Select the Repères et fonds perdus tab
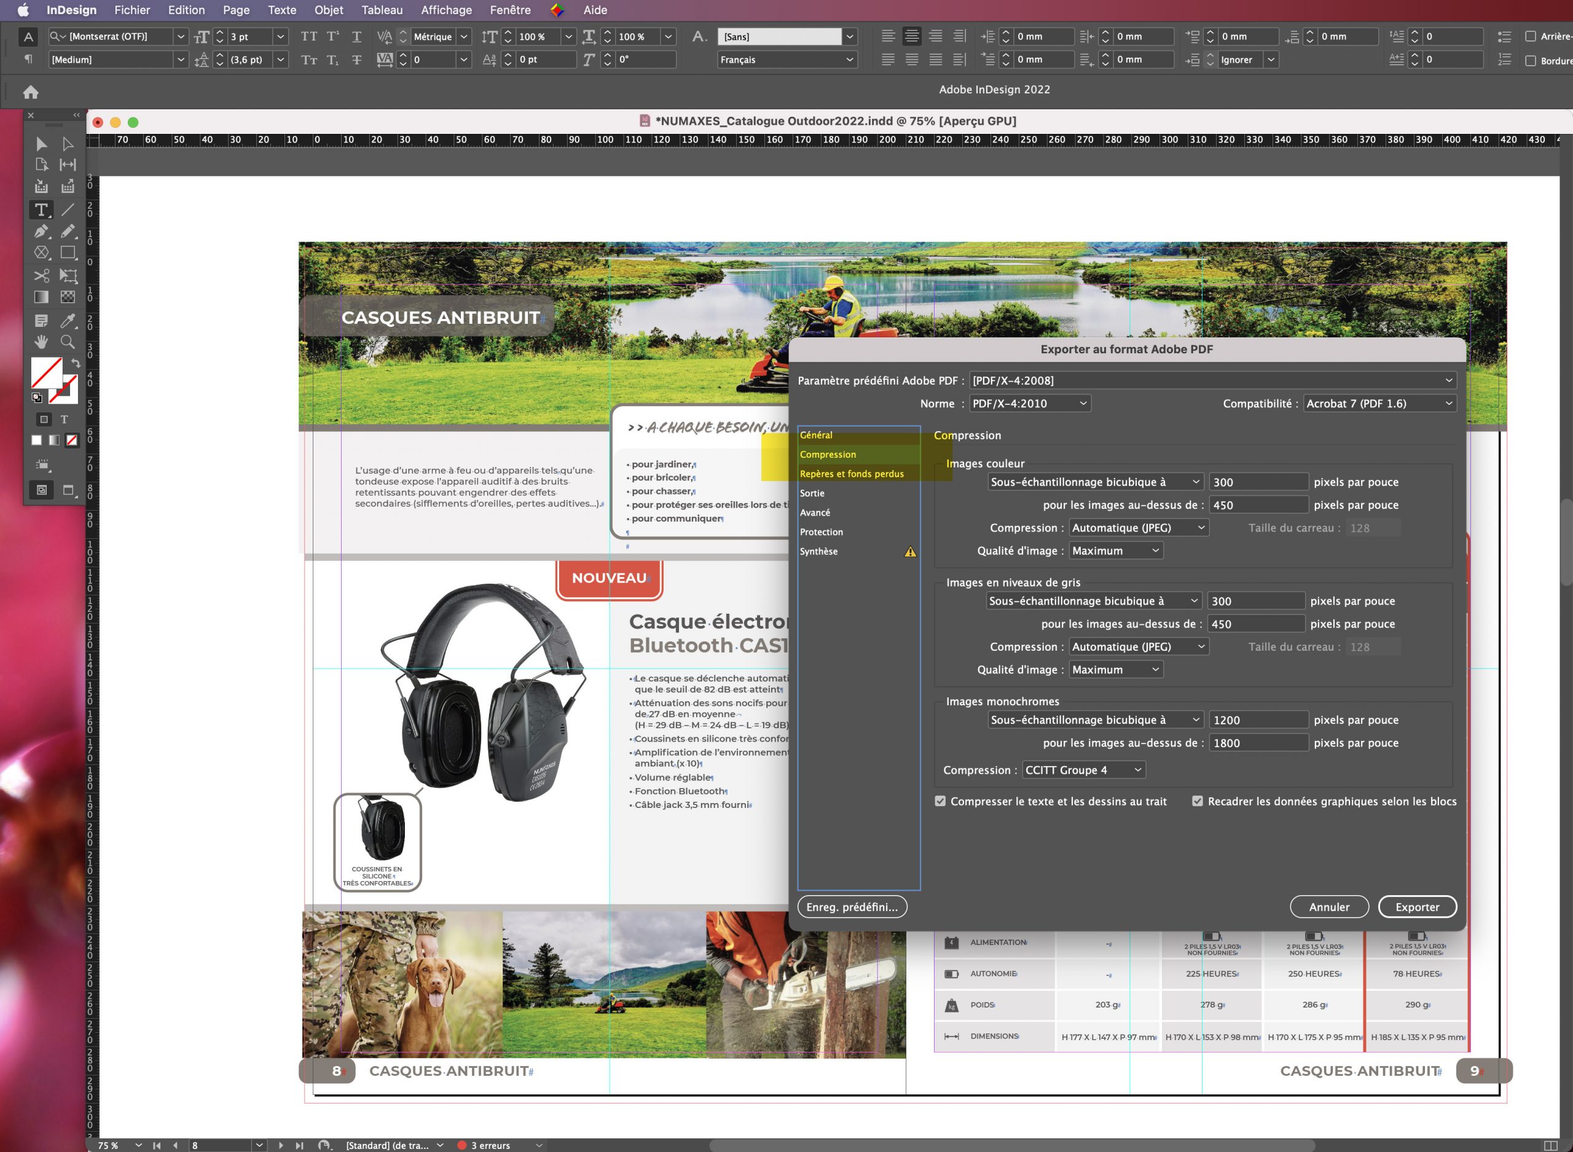 coord(850,474)
